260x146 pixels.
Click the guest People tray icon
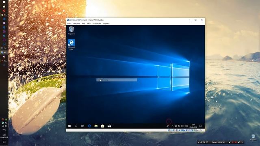pyautogui.click(x=168, y=126)
